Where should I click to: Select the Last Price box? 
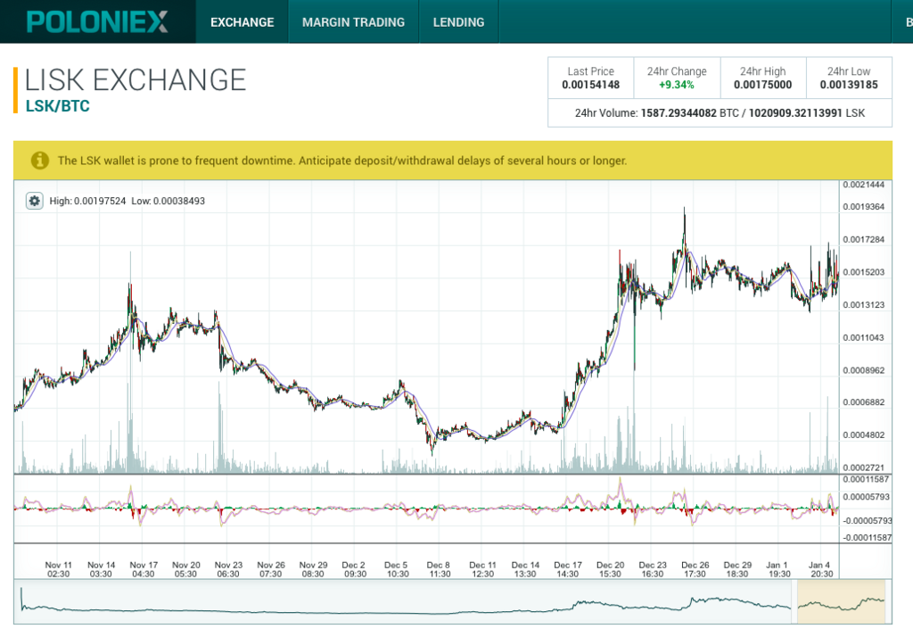point(590,79)
